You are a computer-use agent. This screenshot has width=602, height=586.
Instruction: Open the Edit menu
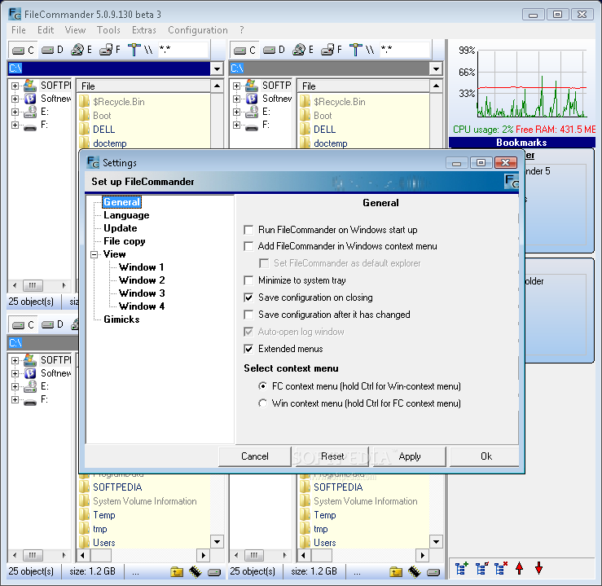46,30
